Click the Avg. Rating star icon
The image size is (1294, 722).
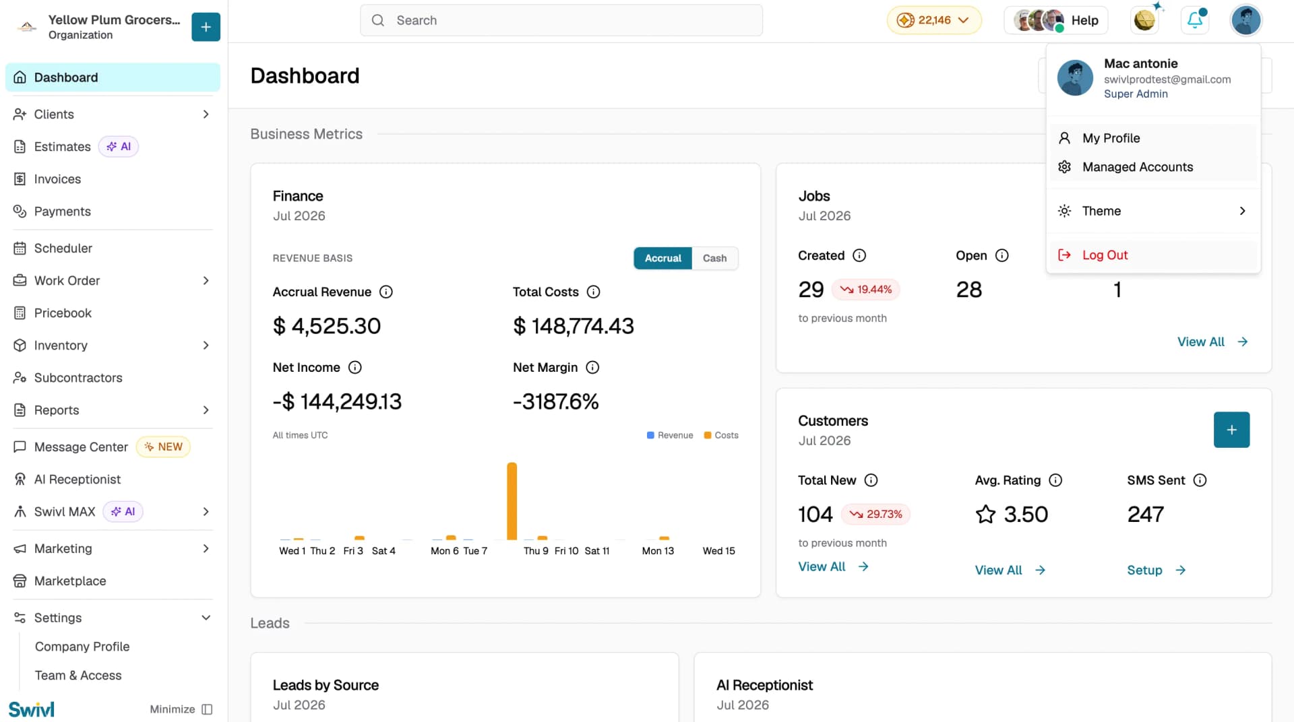click(x=985, y=515)
